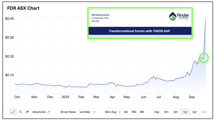Enable the RSI indicator
The height and width of the screenshot is (122, 215).
tap(134, 112)
